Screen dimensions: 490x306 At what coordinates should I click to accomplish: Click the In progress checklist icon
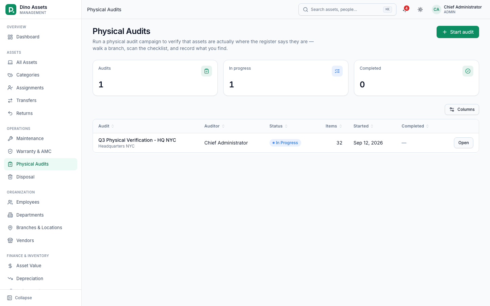coord(337,71)
